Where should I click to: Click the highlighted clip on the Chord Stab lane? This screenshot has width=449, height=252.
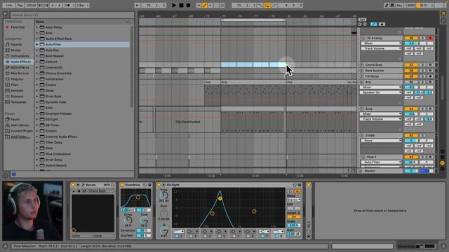point(253,65)
